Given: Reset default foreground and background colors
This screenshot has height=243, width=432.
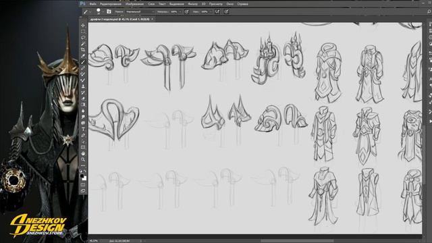Looking at the screenshot, I should pos(81,171).
